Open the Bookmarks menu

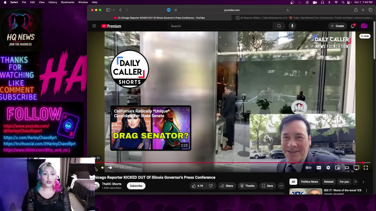(x=68, y=2)
